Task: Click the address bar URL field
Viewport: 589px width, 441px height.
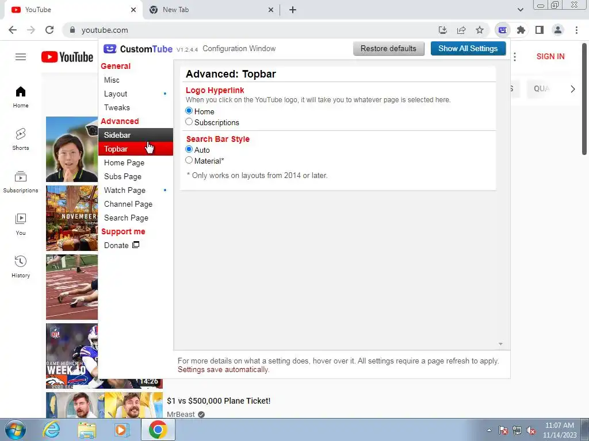Action: 248,30
